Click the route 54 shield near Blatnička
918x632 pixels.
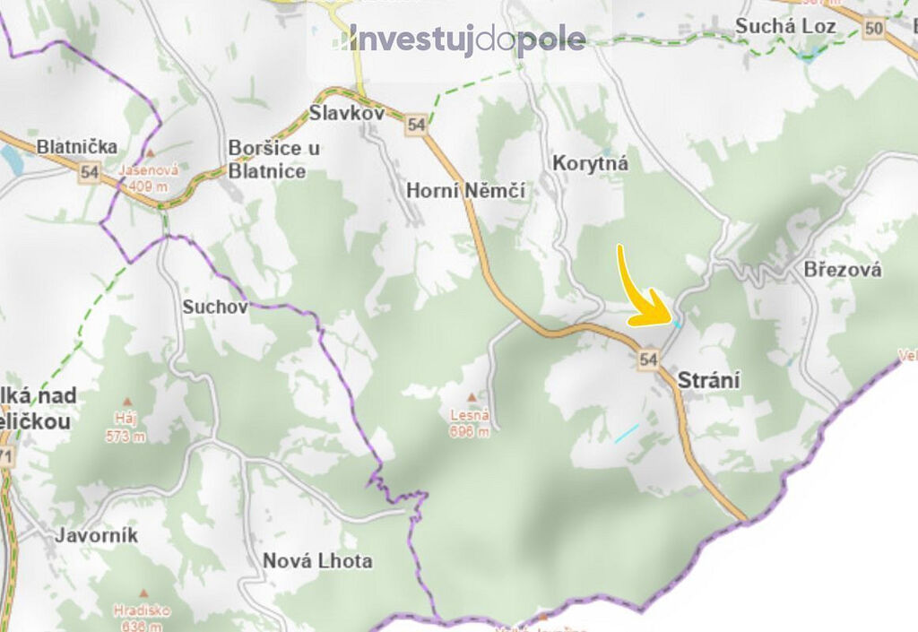tap(90, 172)
